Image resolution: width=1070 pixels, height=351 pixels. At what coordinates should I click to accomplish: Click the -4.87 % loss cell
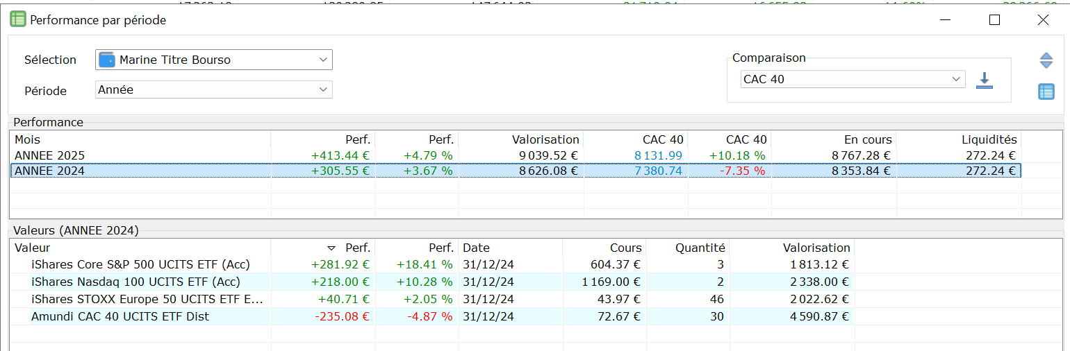tap(429, 316)
